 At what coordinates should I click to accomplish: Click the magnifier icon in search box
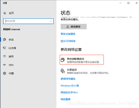(51, 21)
